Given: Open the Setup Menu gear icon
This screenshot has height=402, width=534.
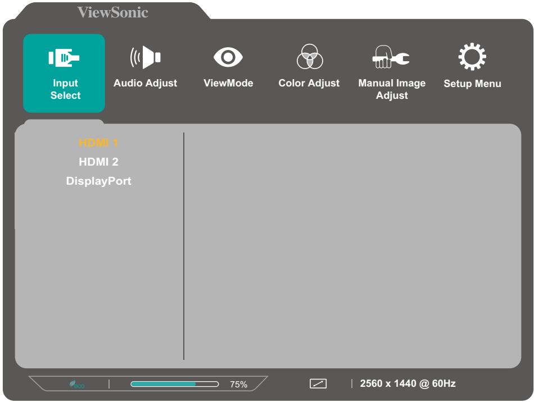Looking at the screenshot, I should tap(472, 57).
